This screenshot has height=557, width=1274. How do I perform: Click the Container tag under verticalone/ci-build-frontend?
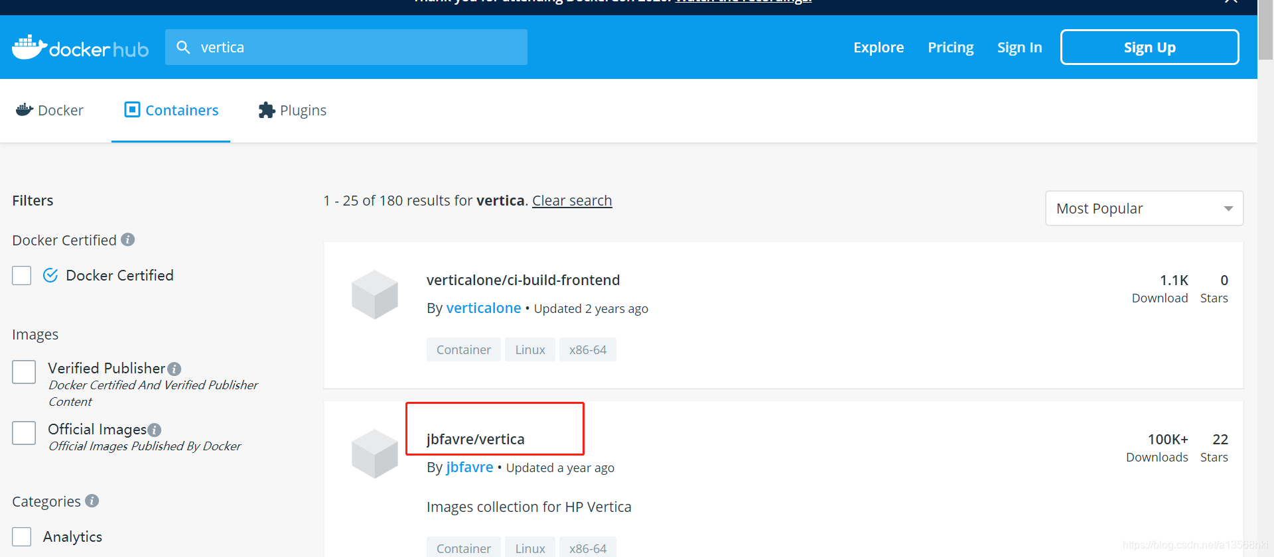point(464,349)
